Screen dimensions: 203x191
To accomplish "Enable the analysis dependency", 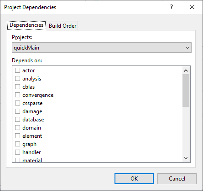I will tap(17, 79).
